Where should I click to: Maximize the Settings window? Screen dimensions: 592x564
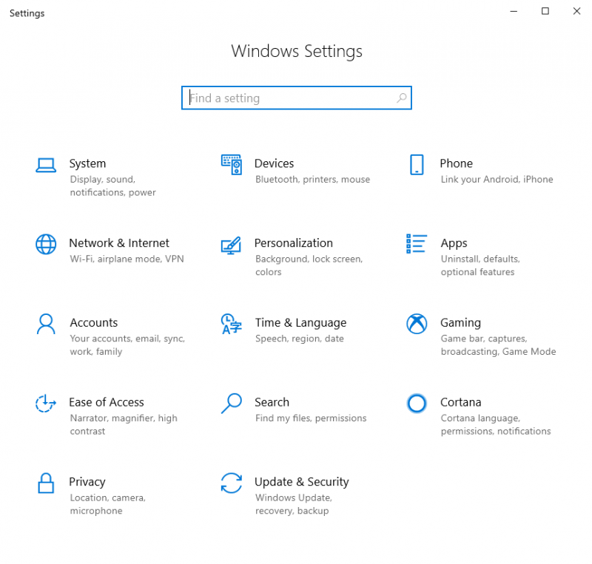point(545,11)
